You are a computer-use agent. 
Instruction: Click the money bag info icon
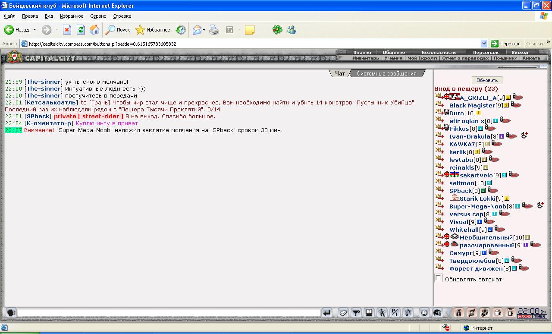(x=459, y=313)
